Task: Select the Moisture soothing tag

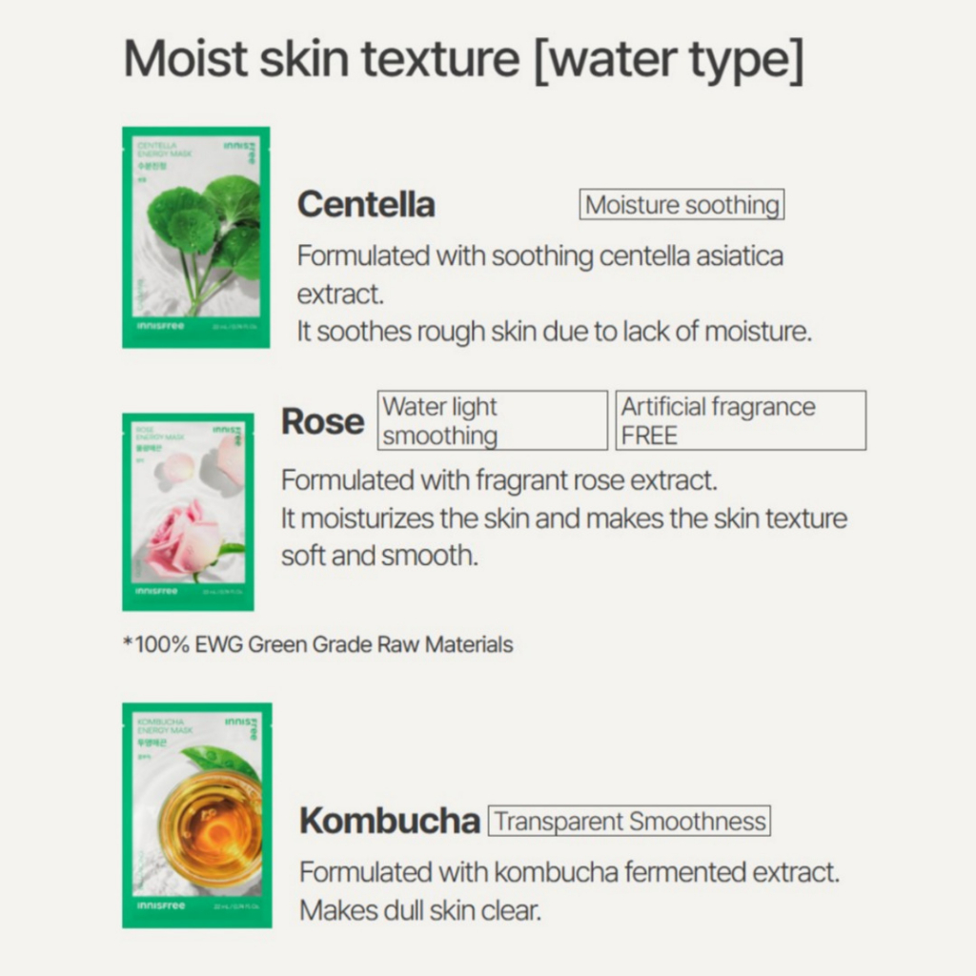Action: pos(681,205)
